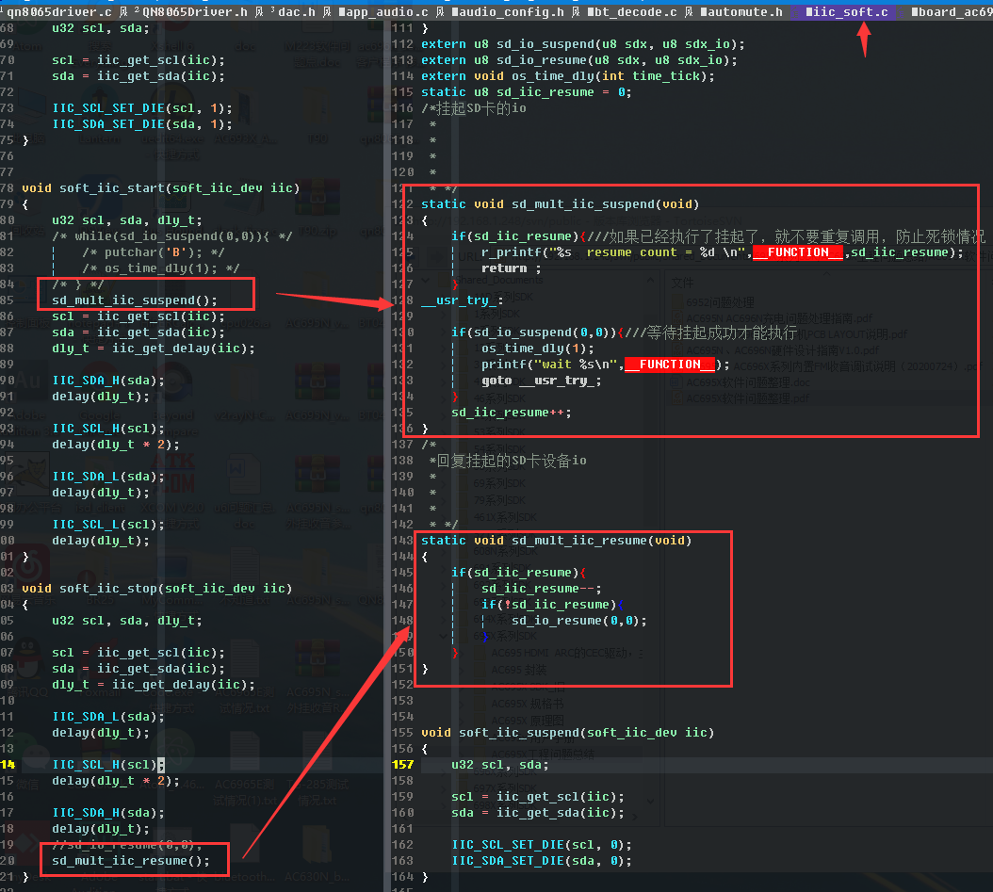Click highlighted line number 157
The height and width of the screenshot is (892, 993).
coord(403,764)
